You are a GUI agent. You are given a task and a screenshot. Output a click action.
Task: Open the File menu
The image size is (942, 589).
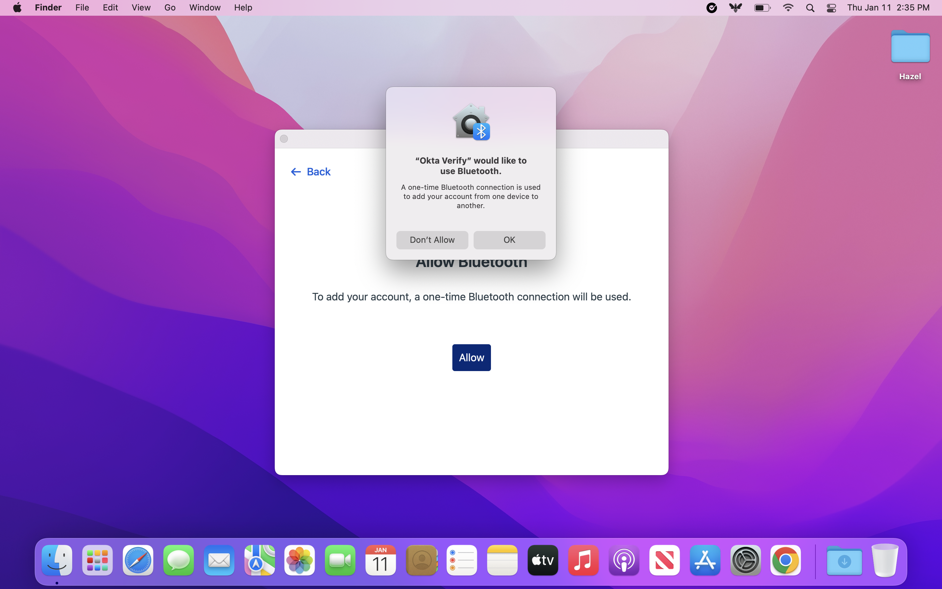82,8
